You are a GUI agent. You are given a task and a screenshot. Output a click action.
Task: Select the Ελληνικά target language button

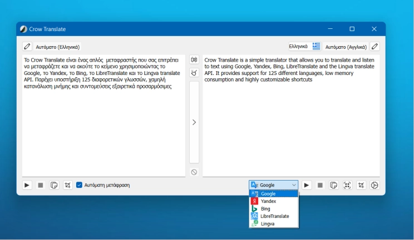[x=305, y=47]
